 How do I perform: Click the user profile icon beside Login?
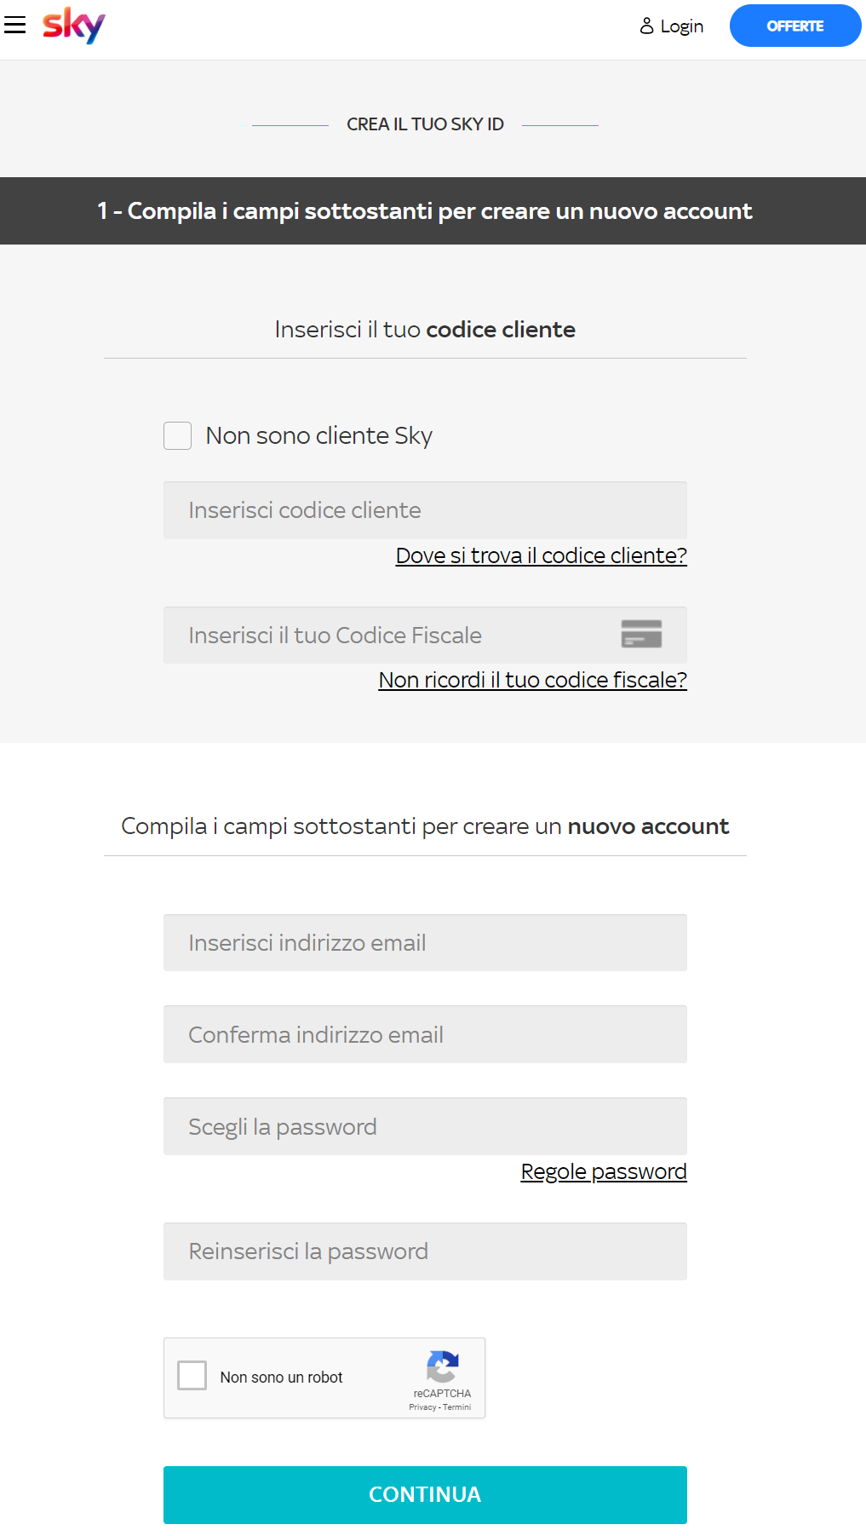click(646, 26)
